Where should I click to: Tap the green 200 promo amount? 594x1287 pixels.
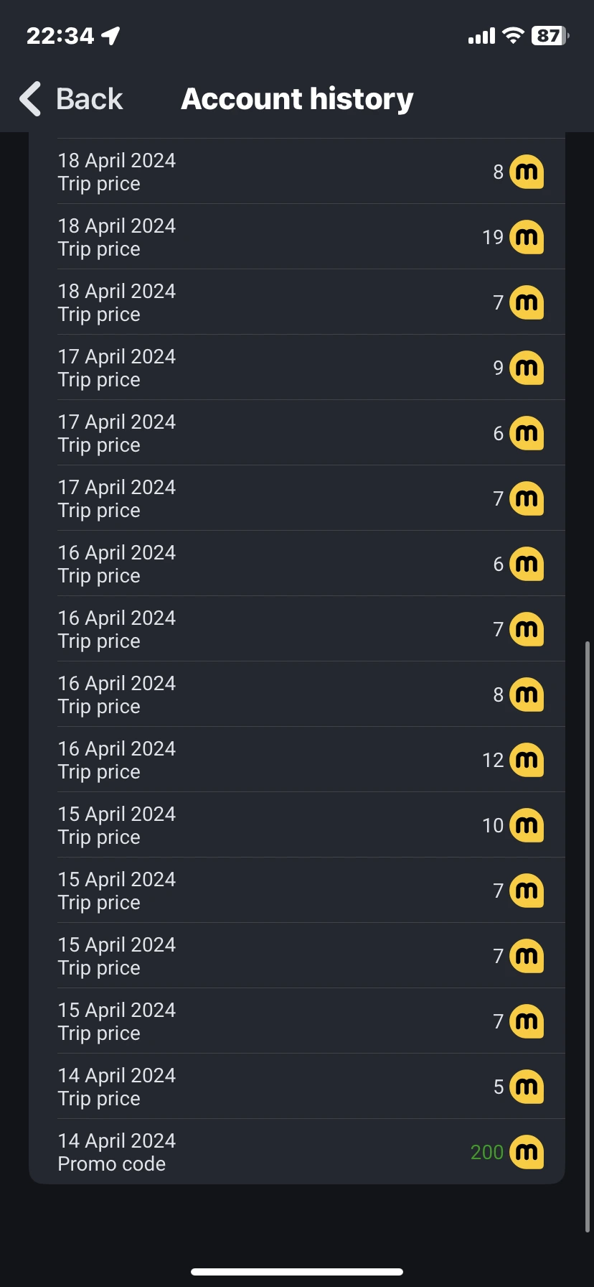(486, 1152)
